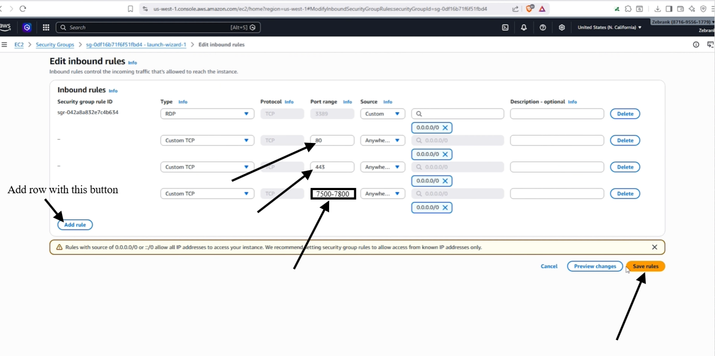Open the Brave Shields icon
Image resolution: width=715 pixels, height=356 pixels.
530,9
